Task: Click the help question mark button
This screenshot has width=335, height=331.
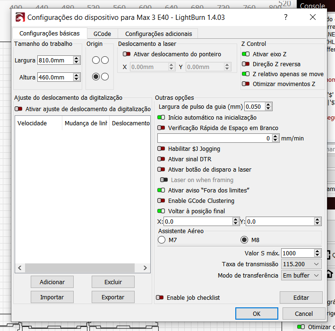Action: (285, 17)
